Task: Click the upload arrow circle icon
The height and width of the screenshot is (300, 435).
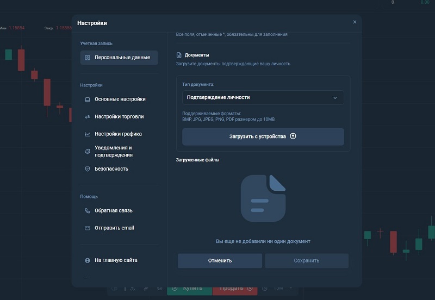Action: click(x=293, y=136)
